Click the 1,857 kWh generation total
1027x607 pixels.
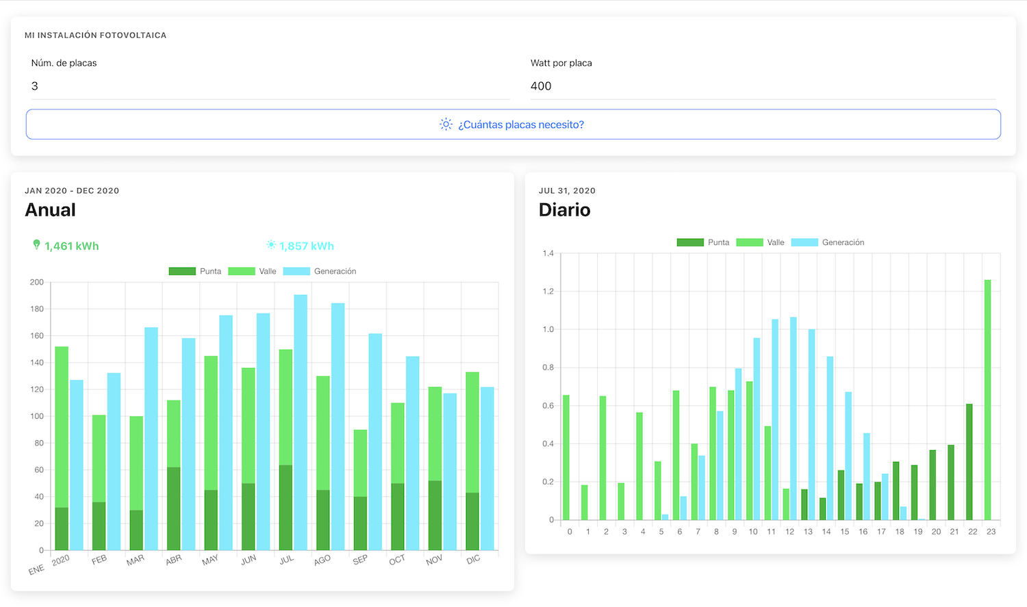[307, 246]
